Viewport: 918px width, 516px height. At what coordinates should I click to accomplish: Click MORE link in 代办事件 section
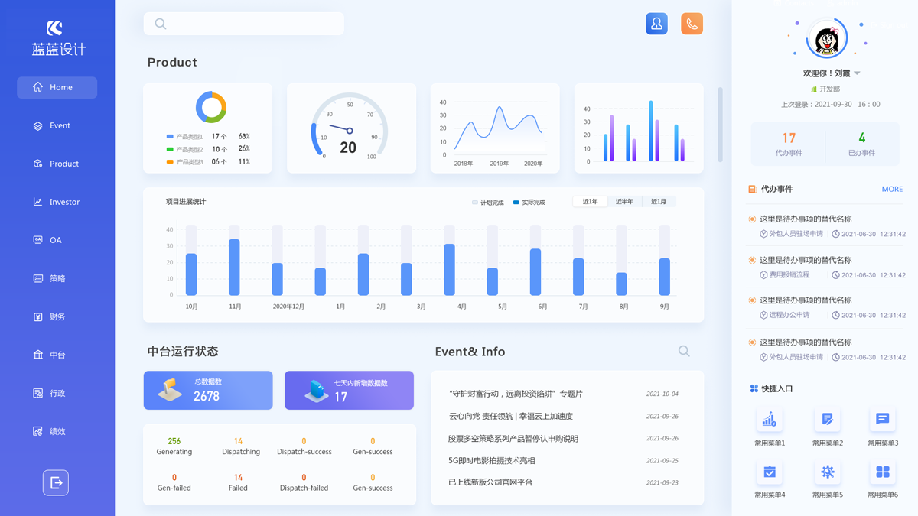pos(891,189)
